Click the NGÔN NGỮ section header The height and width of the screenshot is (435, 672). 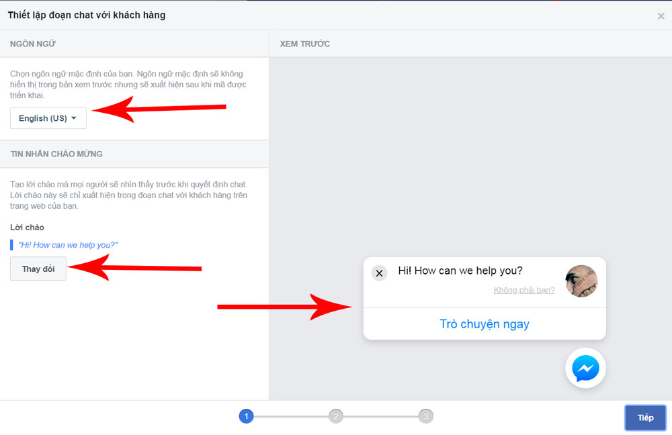tap(33, 44)
